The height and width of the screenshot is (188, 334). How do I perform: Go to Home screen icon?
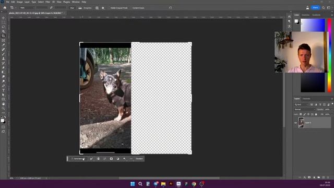coord(5,8)
